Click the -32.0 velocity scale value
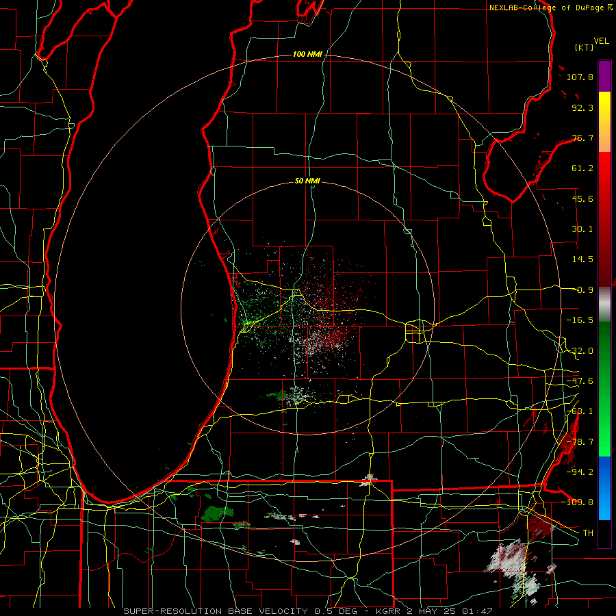Image resolution: width=616 pixels, height=616 pixels. pos(580,351)
